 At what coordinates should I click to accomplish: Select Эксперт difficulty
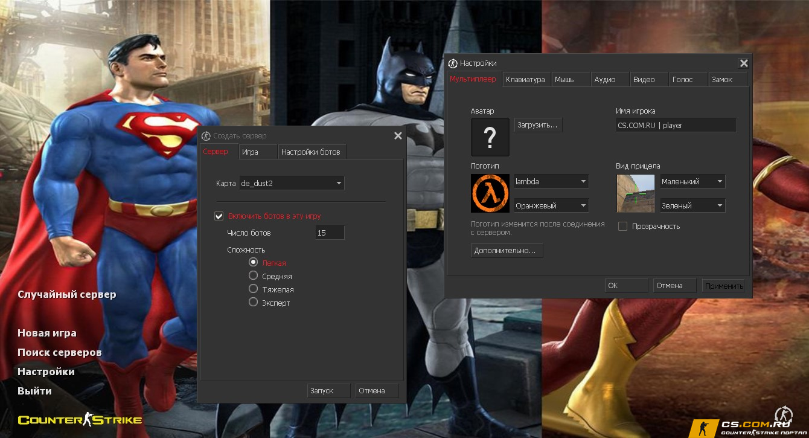click(x=254, y=303)
